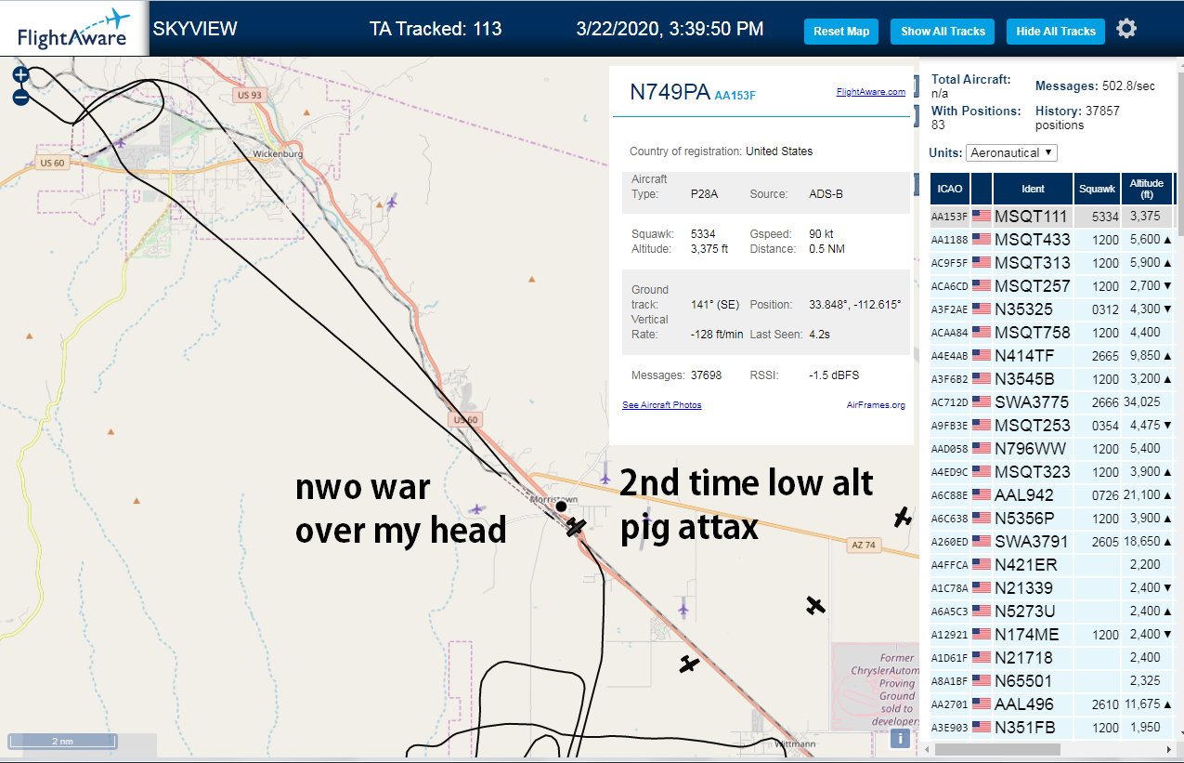
Task: Open the map info 'i' button
Action: (900, 738)
